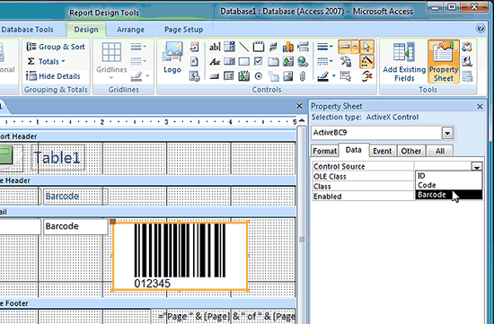Click the ActiveX Controls icon
The height and width of the screenshot is (324, 494).
[366, 76]
